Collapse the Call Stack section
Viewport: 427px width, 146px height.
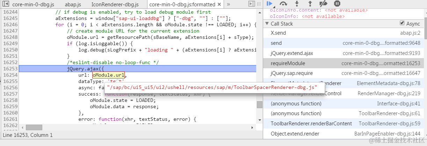coord(267,24)
